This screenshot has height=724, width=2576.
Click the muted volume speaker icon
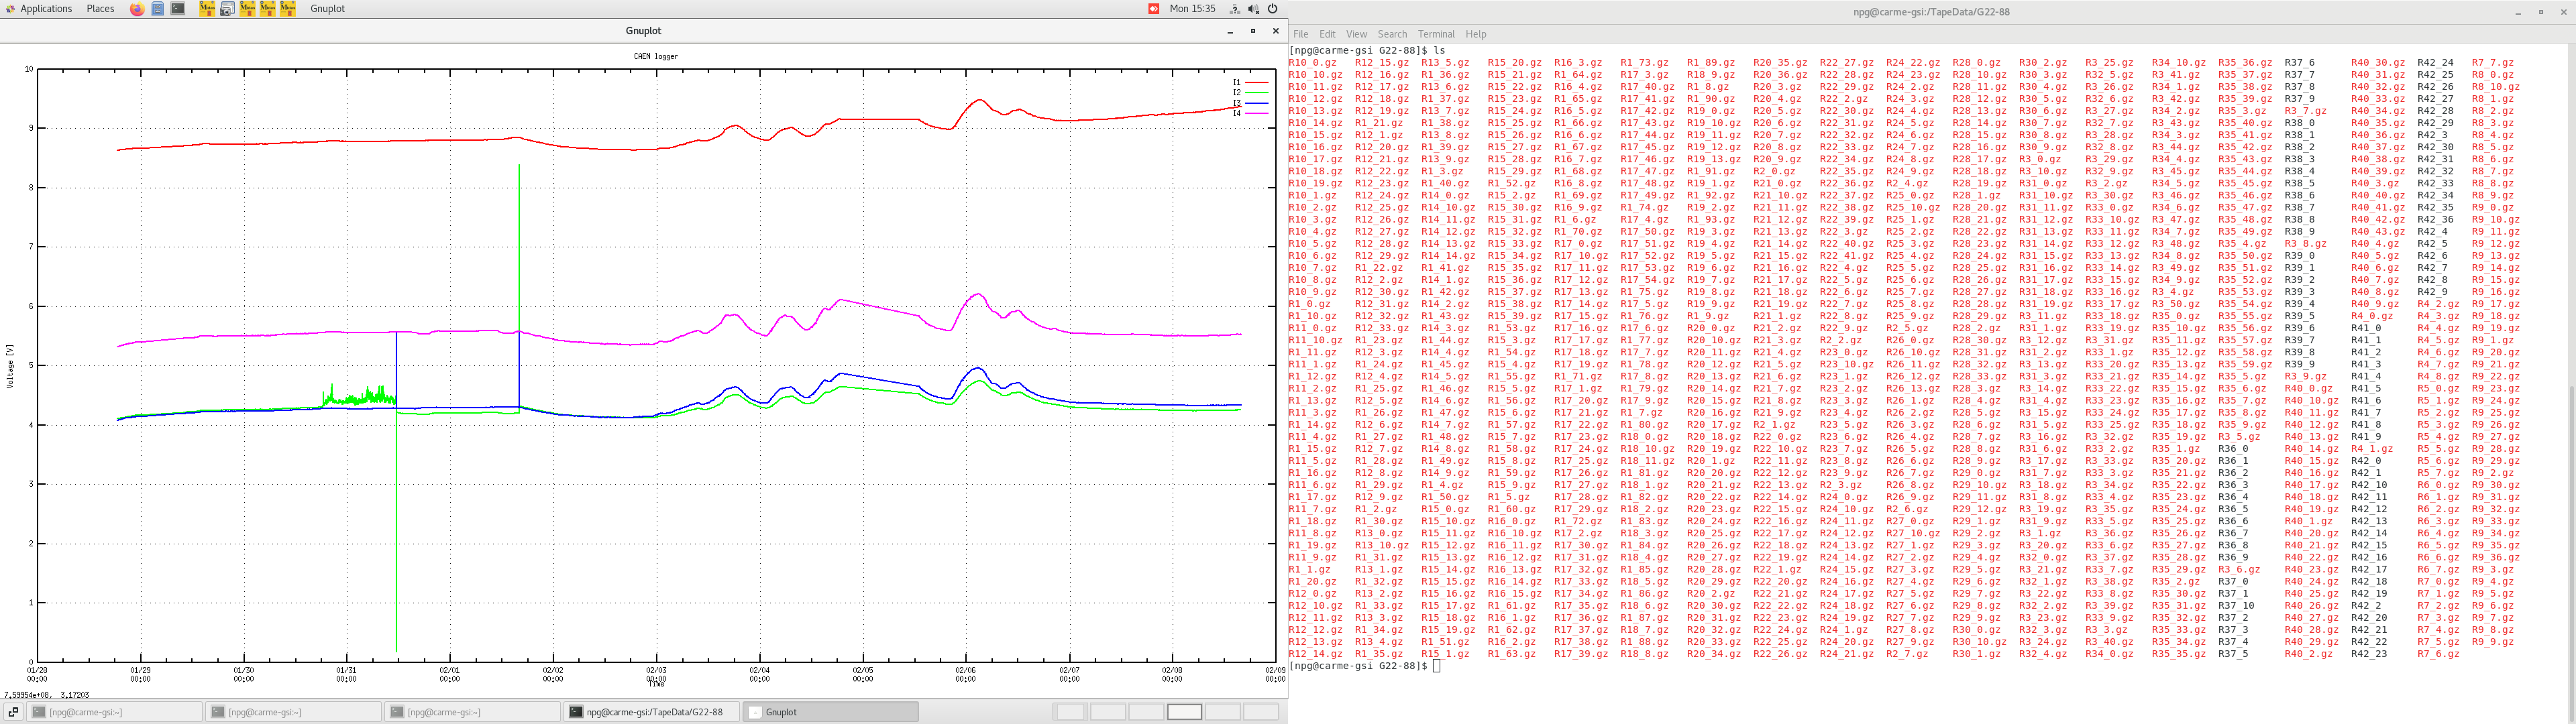[x=1253, y=9]
